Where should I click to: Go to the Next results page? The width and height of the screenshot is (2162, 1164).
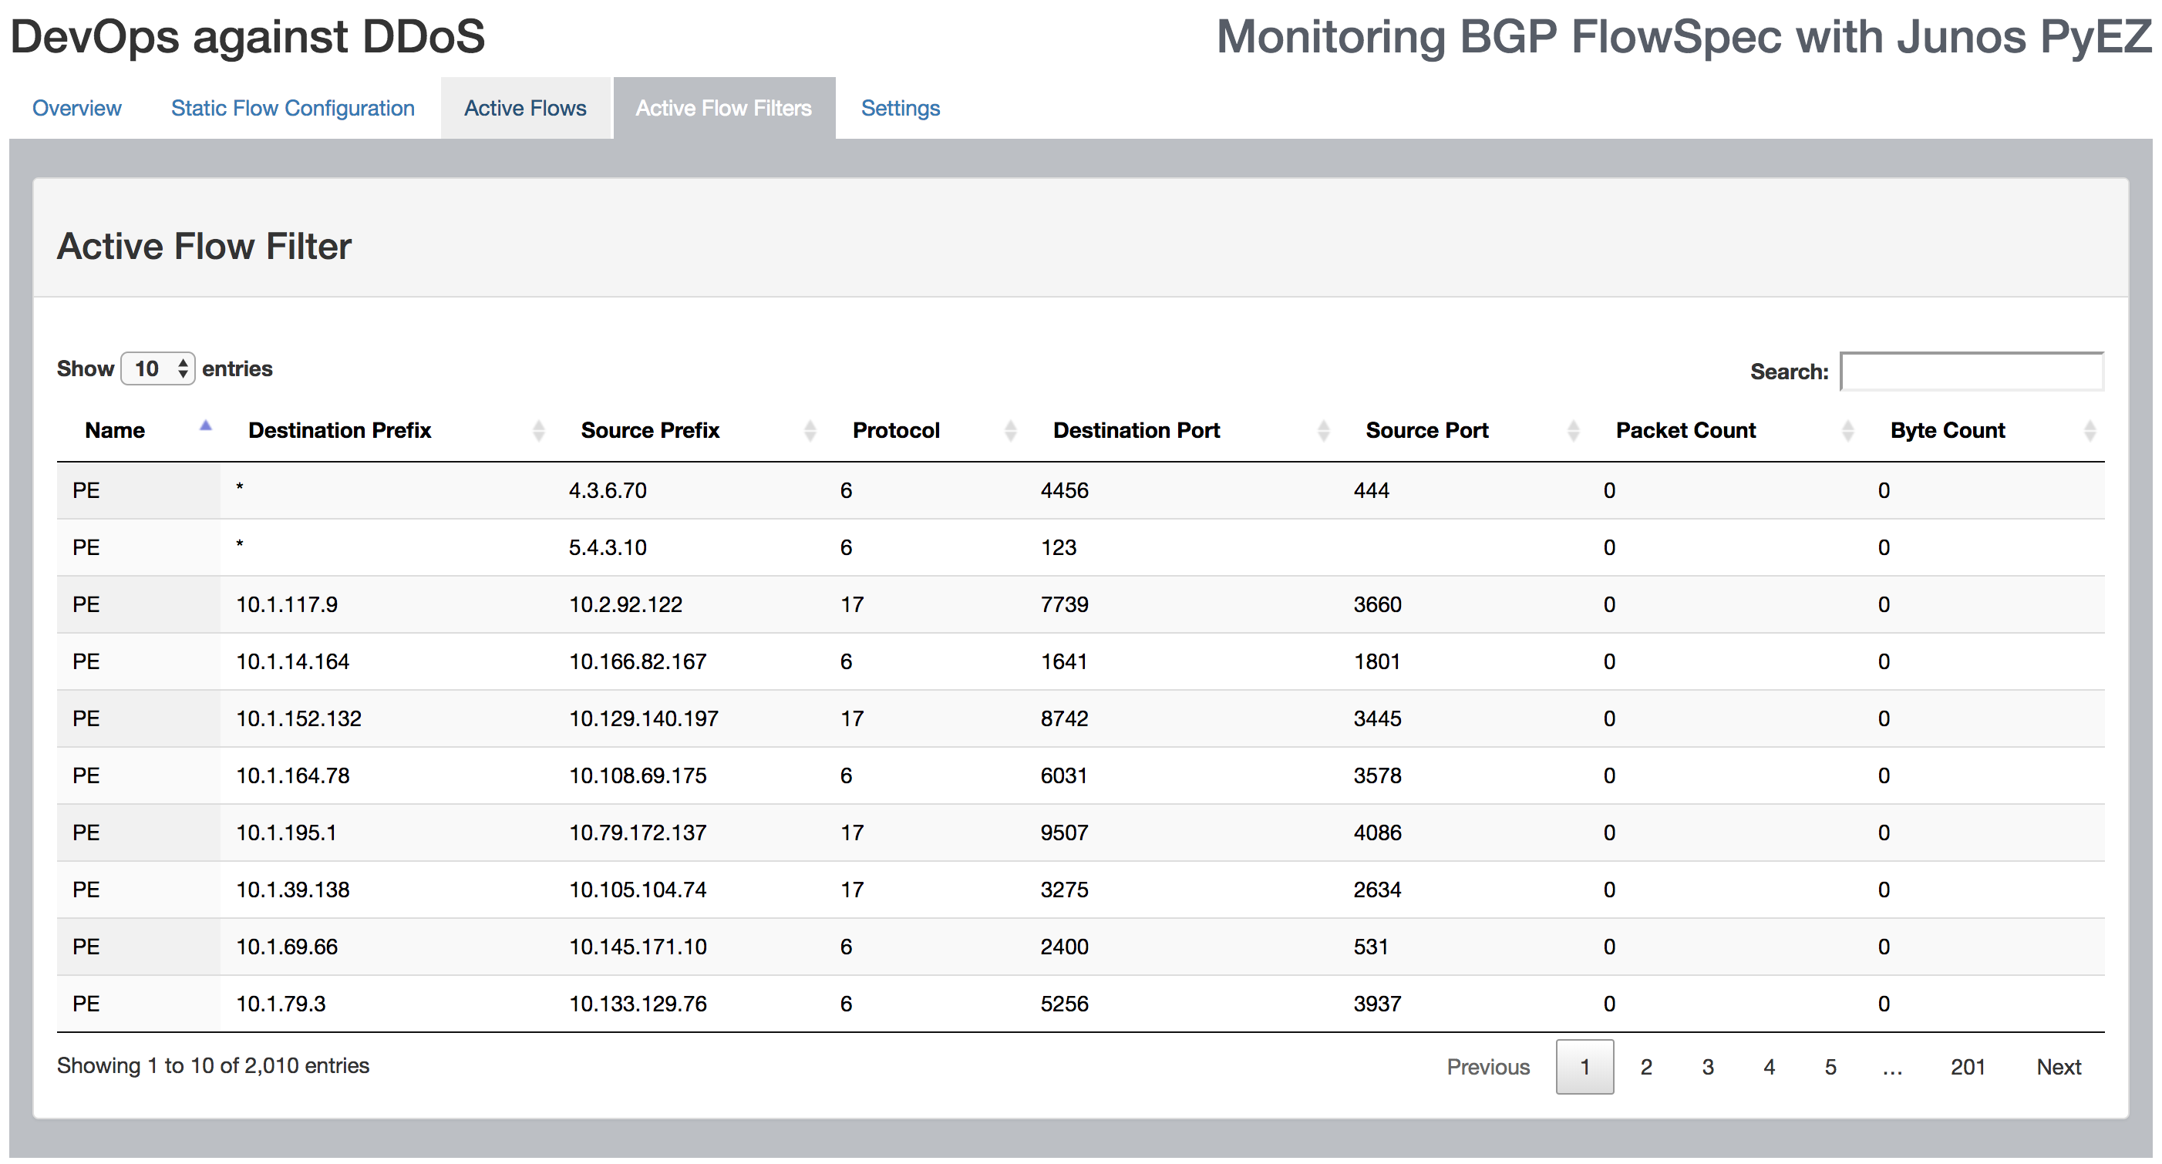pos(2058,1067)
